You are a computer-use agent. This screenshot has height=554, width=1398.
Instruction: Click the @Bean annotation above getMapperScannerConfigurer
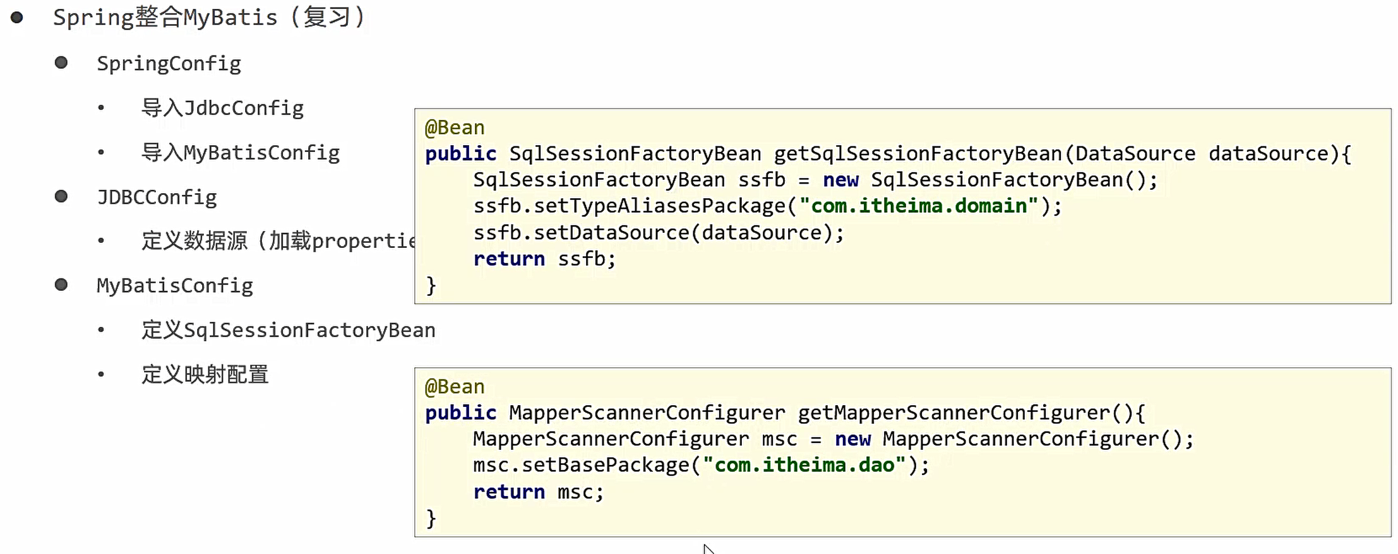[455, 387]
